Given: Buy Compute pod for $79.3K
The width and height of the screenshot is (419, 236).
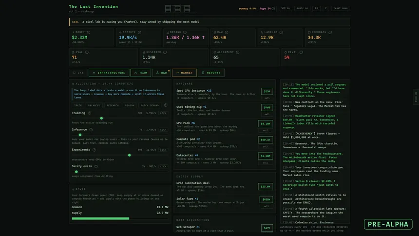Looking at the screenshot, I should point(266,139).
